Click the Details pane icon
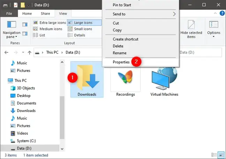Viewport: 226px width, 159px height. coord(25,34)
